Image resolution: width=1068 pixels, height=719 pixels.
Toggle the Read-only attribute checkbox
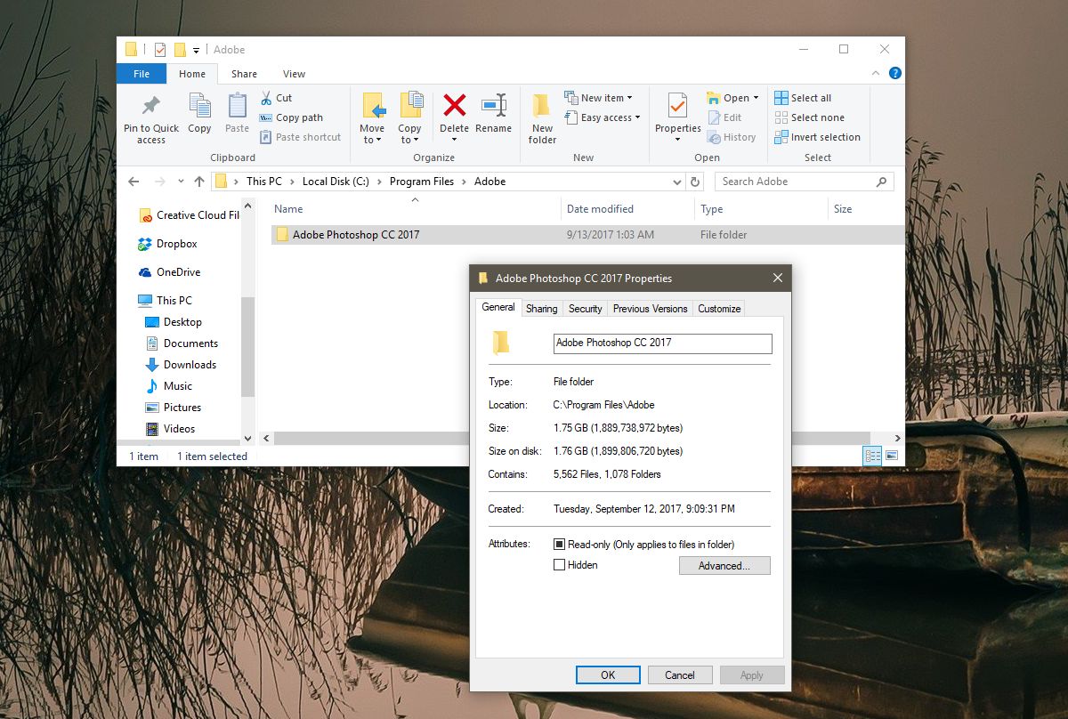560,545
